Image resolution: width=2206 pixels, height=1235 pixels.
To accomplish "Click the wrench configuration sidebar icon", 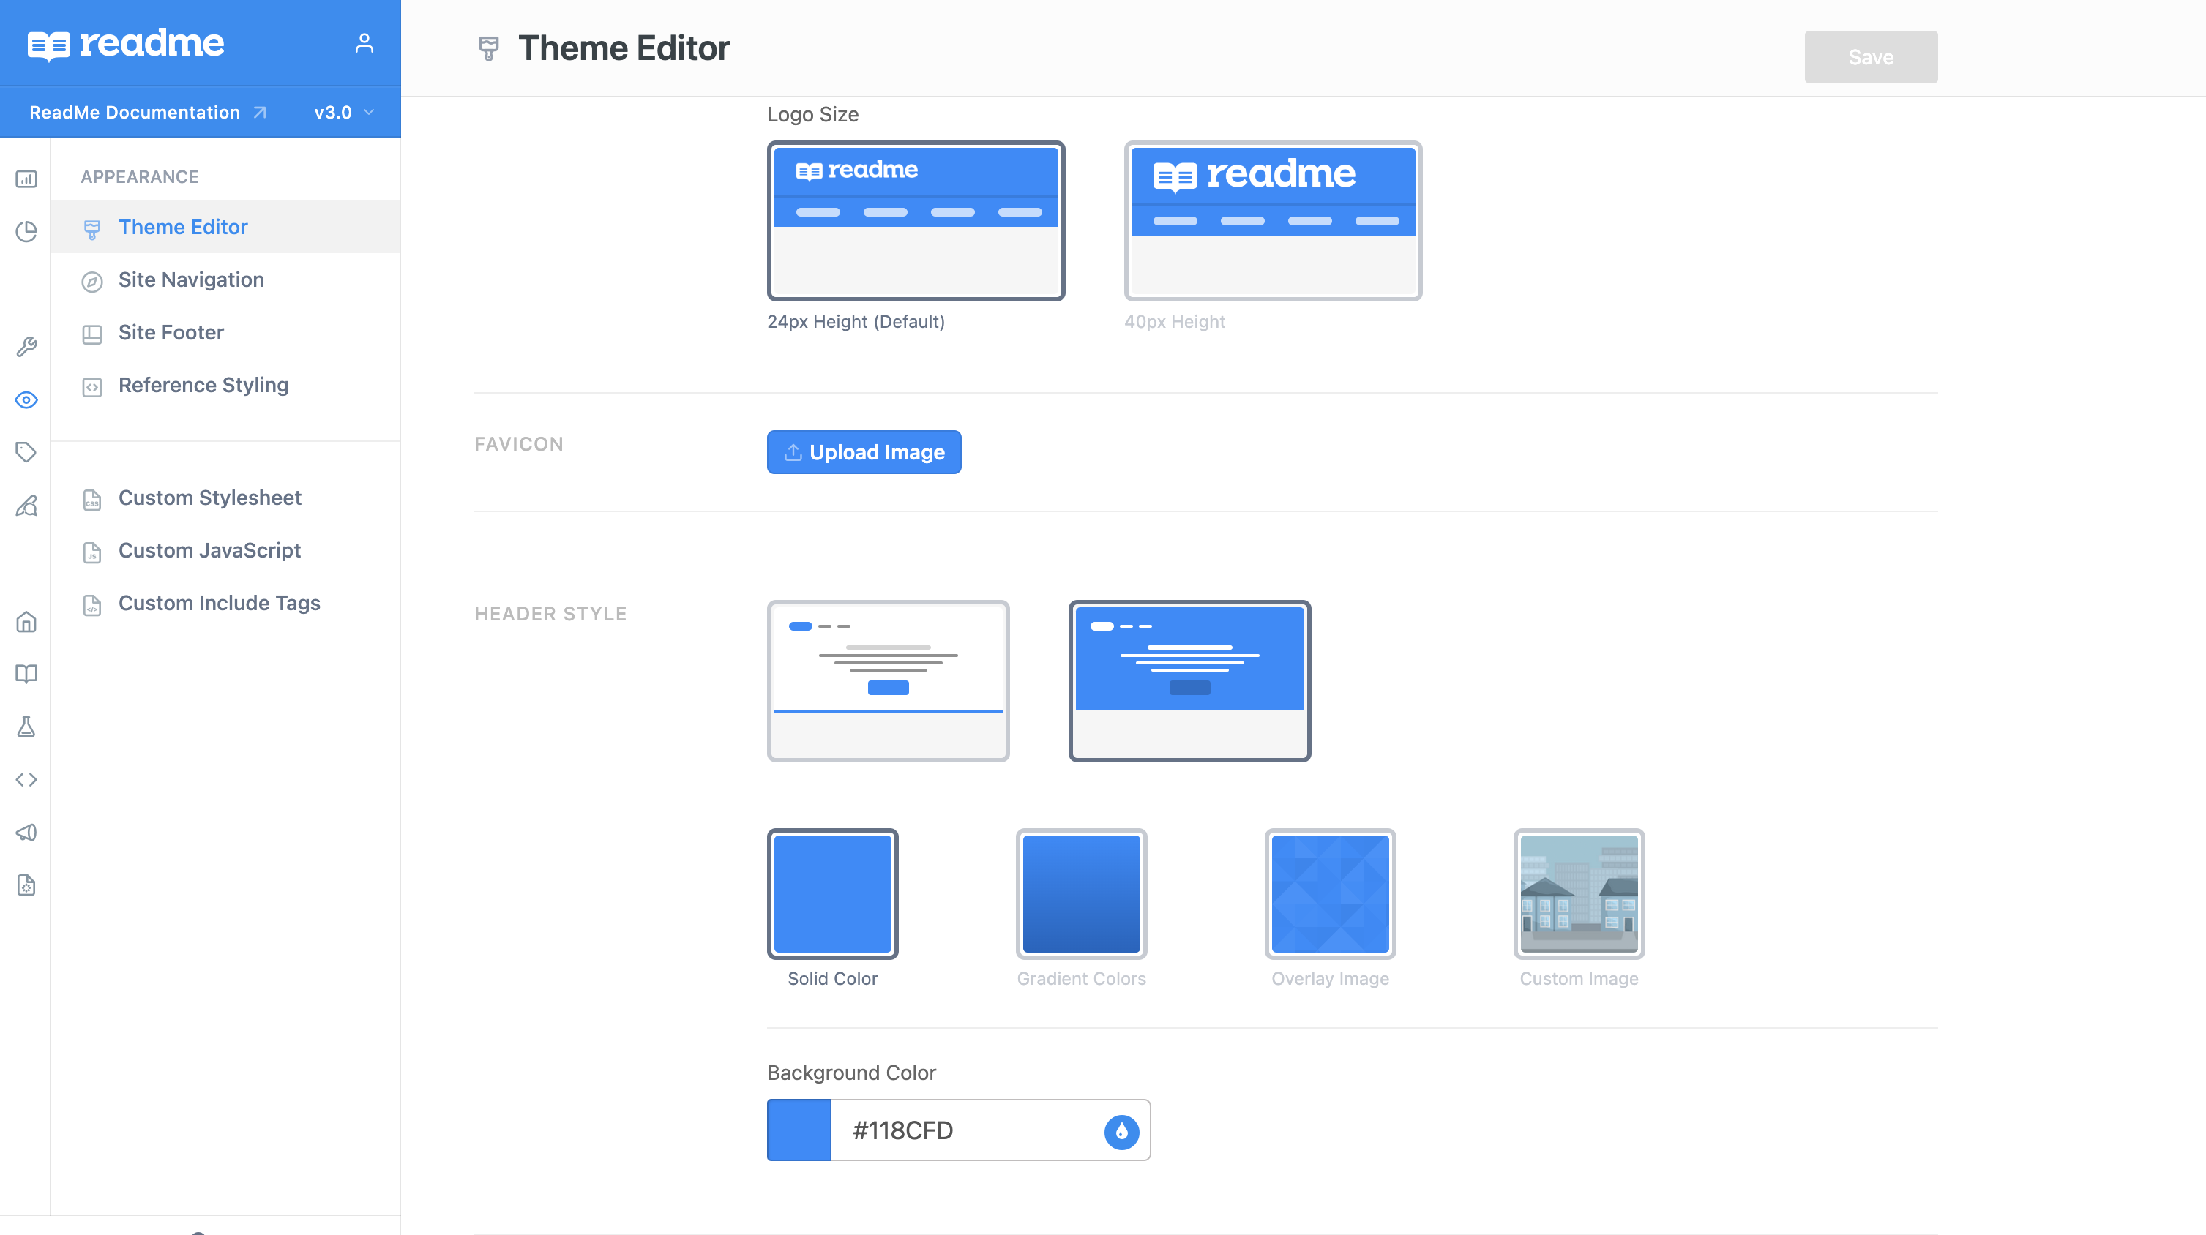I will pyautogui.click(x=26, y=347).
